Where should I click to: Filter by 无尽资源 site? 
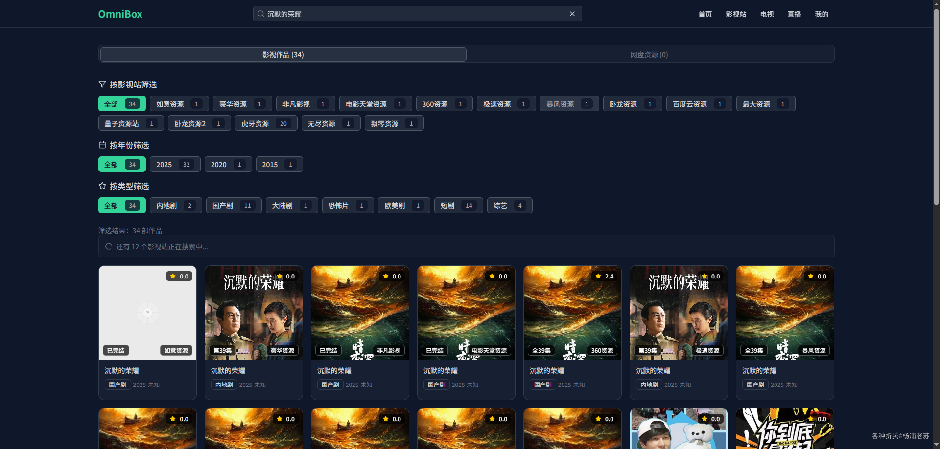331,123
